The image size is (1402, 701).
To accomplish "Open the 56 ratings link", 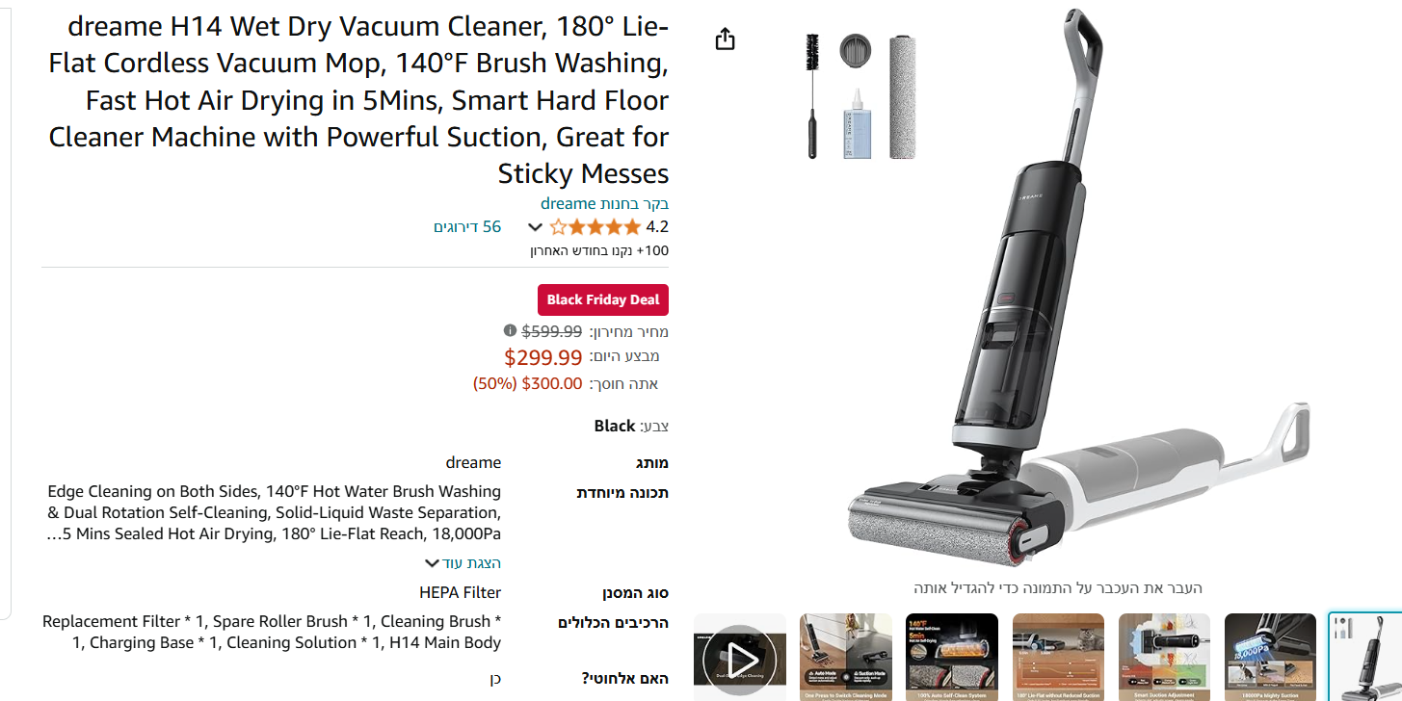I will pos(467,227).
